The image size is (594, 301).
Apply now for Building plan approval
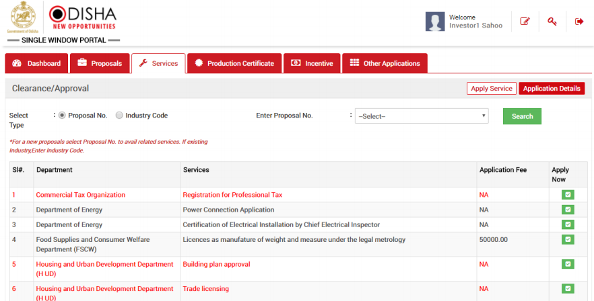[x=568, y=264]
